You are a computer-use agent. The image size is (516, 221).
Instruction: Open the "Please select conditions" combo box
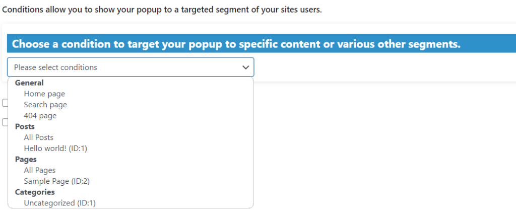pos(126,67)
